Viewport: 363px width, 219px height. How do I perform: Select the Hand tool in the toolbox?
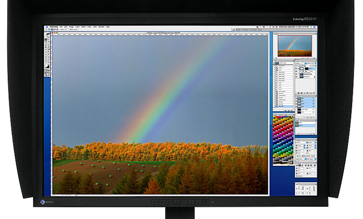pos(46,62)
